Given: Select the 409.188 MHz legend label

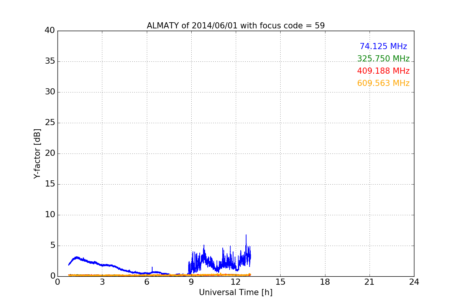Looking at the screenshot, I should [x=383, y=71].
